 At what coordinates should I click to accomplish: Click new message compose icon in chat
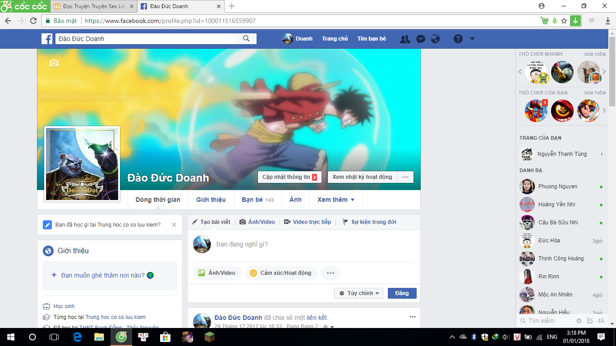pyautogui.click(x=590, y=321)
